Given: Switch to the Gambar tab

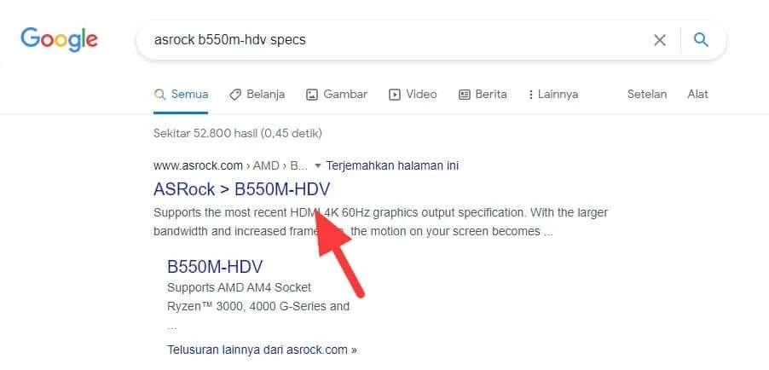Looking at the screenshot, I should tap(337, 95).
